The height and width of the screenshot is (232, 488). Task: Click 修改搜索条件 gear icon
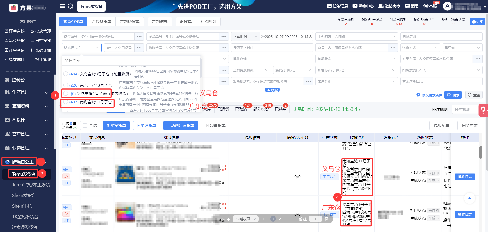[418, 95]
